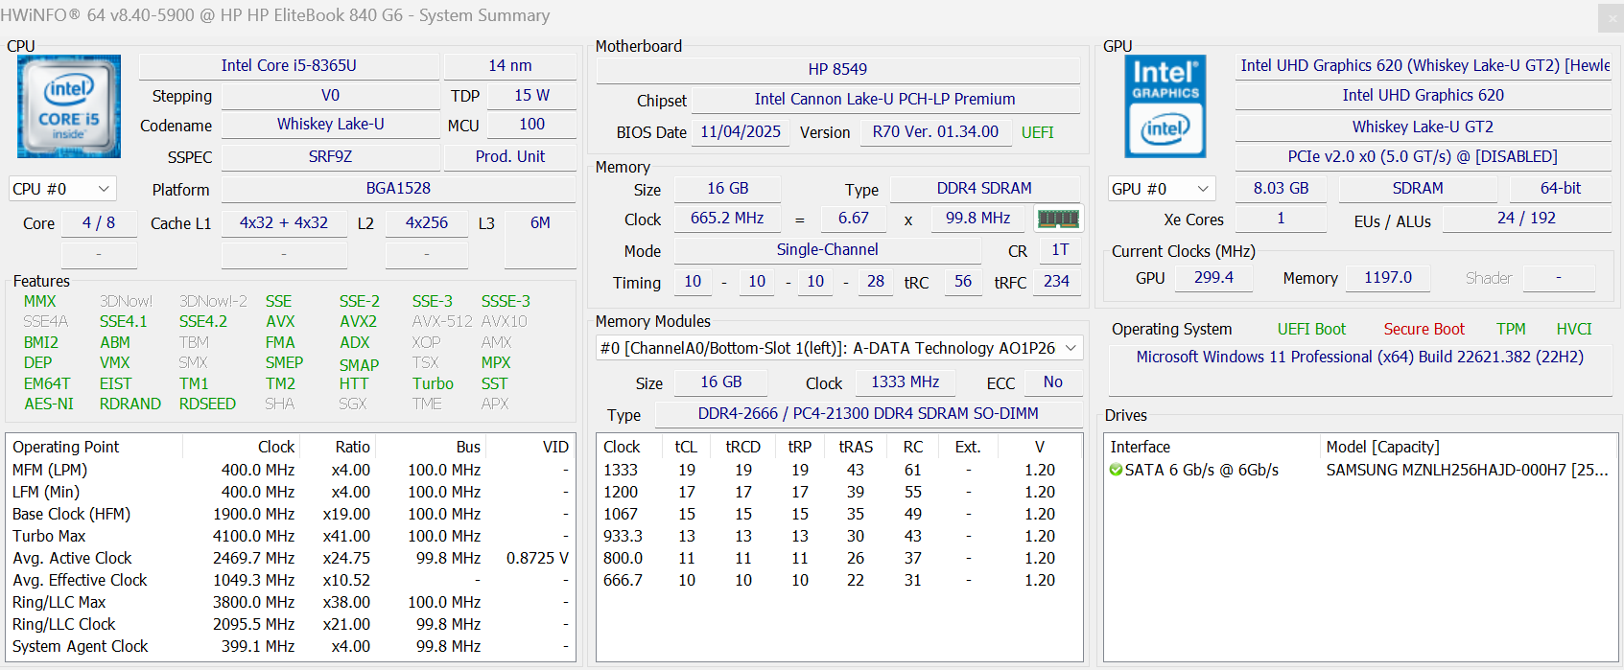Click the DDR4-2666 module type field
Screen dimensions: 1624x670
click(x=867, y=413)
